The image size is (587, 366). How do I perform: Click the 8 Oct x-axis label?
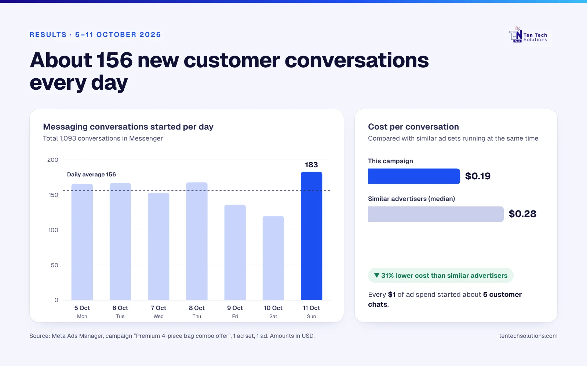[x=197, y=308]
